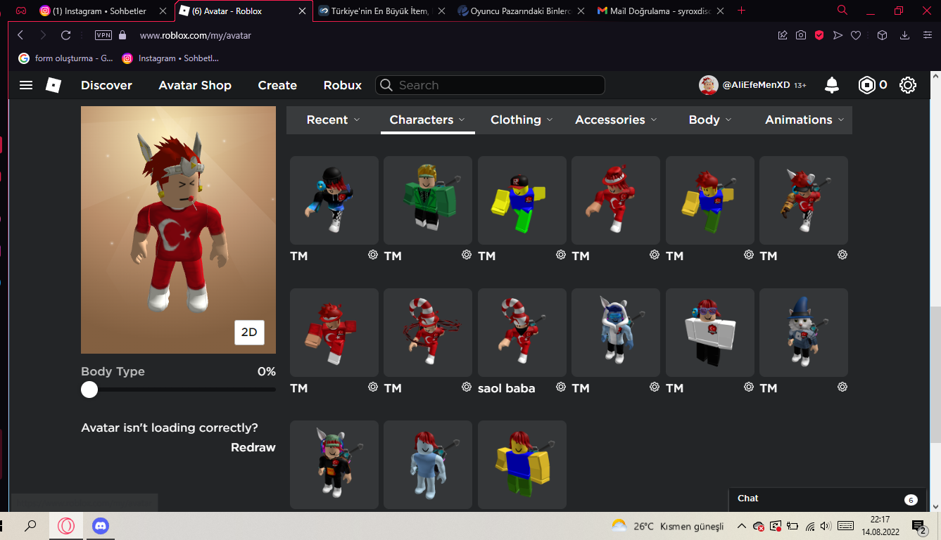Expand the Characters dropdown
Viewport: 941px width, 540px height.
428,120
